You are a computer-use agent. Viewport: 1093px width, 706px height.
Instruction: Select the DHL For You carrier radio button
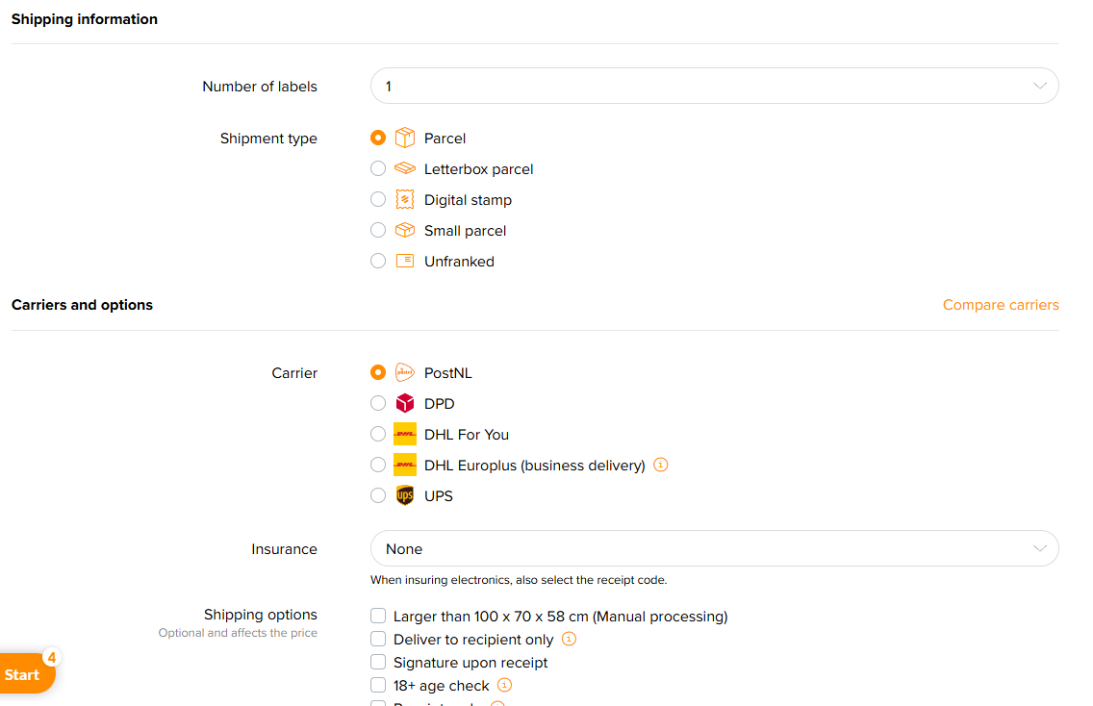coord(378,435)
